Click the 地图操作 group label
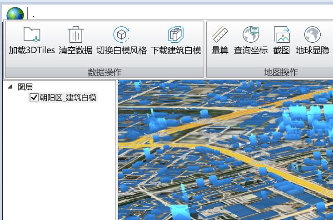 [x=281, y=72]
